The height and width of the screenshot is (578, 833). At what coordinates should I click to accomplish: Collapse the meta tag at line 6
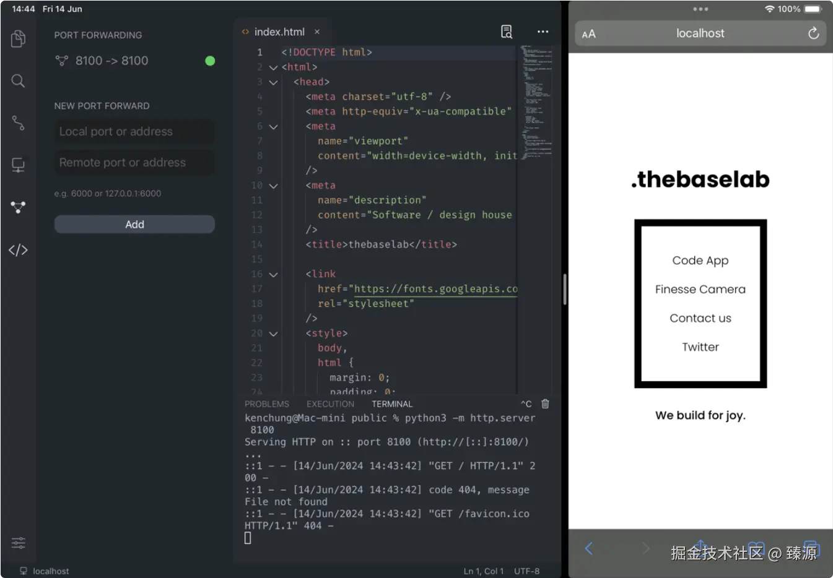pos(273,127)
